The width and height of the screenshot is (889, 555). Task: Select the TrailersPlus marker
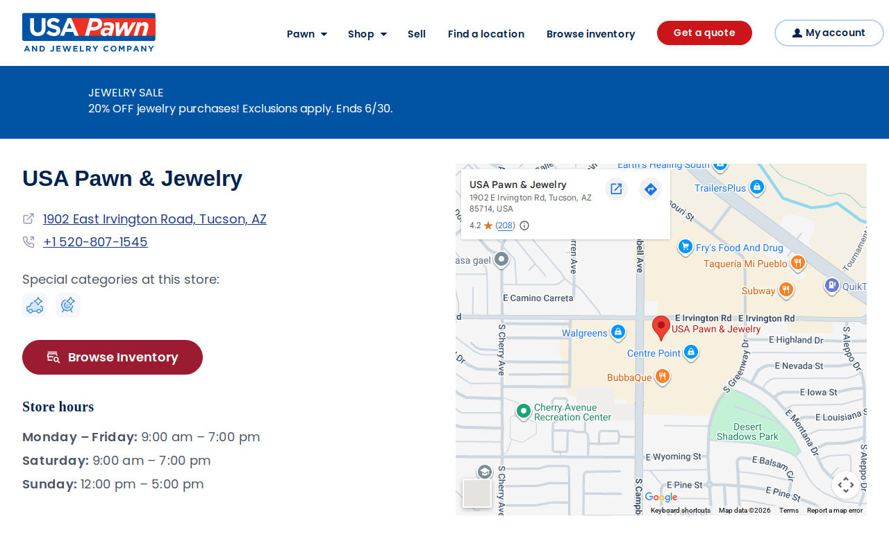757,187
